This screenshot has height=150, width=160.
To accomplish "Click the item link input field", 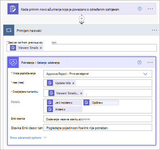I will click(x=98, y=119).
